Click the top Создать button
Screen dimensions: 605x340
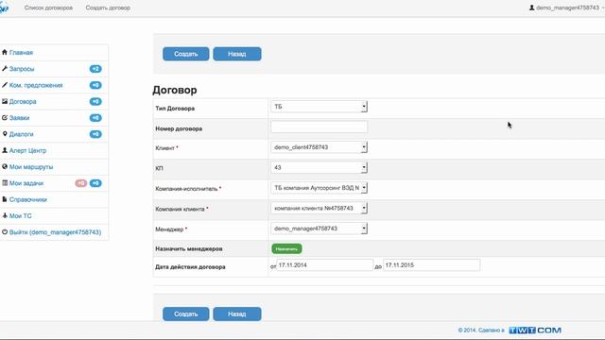186,54
